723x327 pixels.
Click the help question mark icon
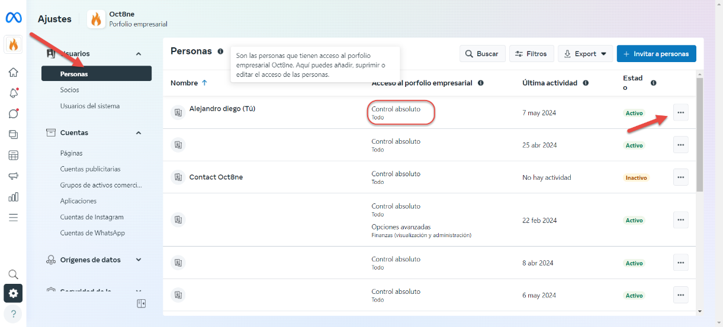click(x=13, y=313)
